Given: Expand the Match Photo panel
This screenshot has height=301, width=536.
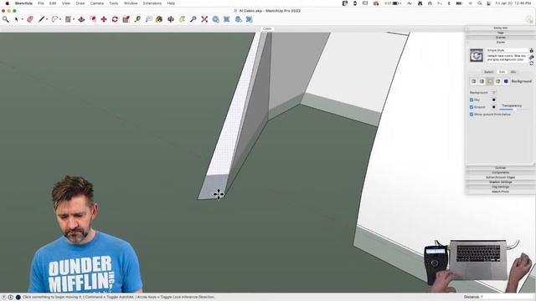Looking at the screenshot, I should [500, 191].
